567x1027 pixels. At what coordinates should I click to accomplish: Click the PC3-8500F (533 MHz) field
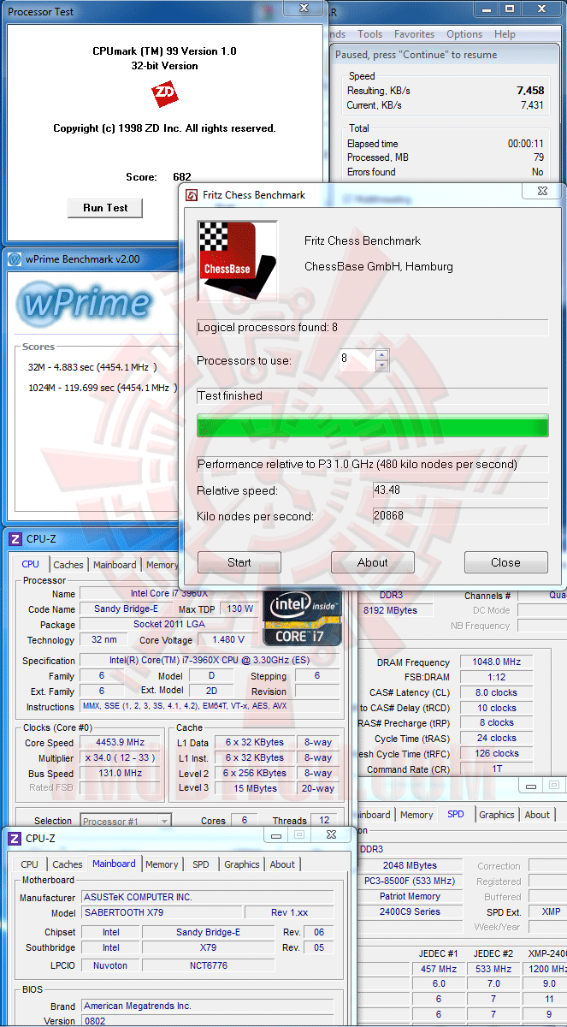pyautogui.click(x=410, y=881)
